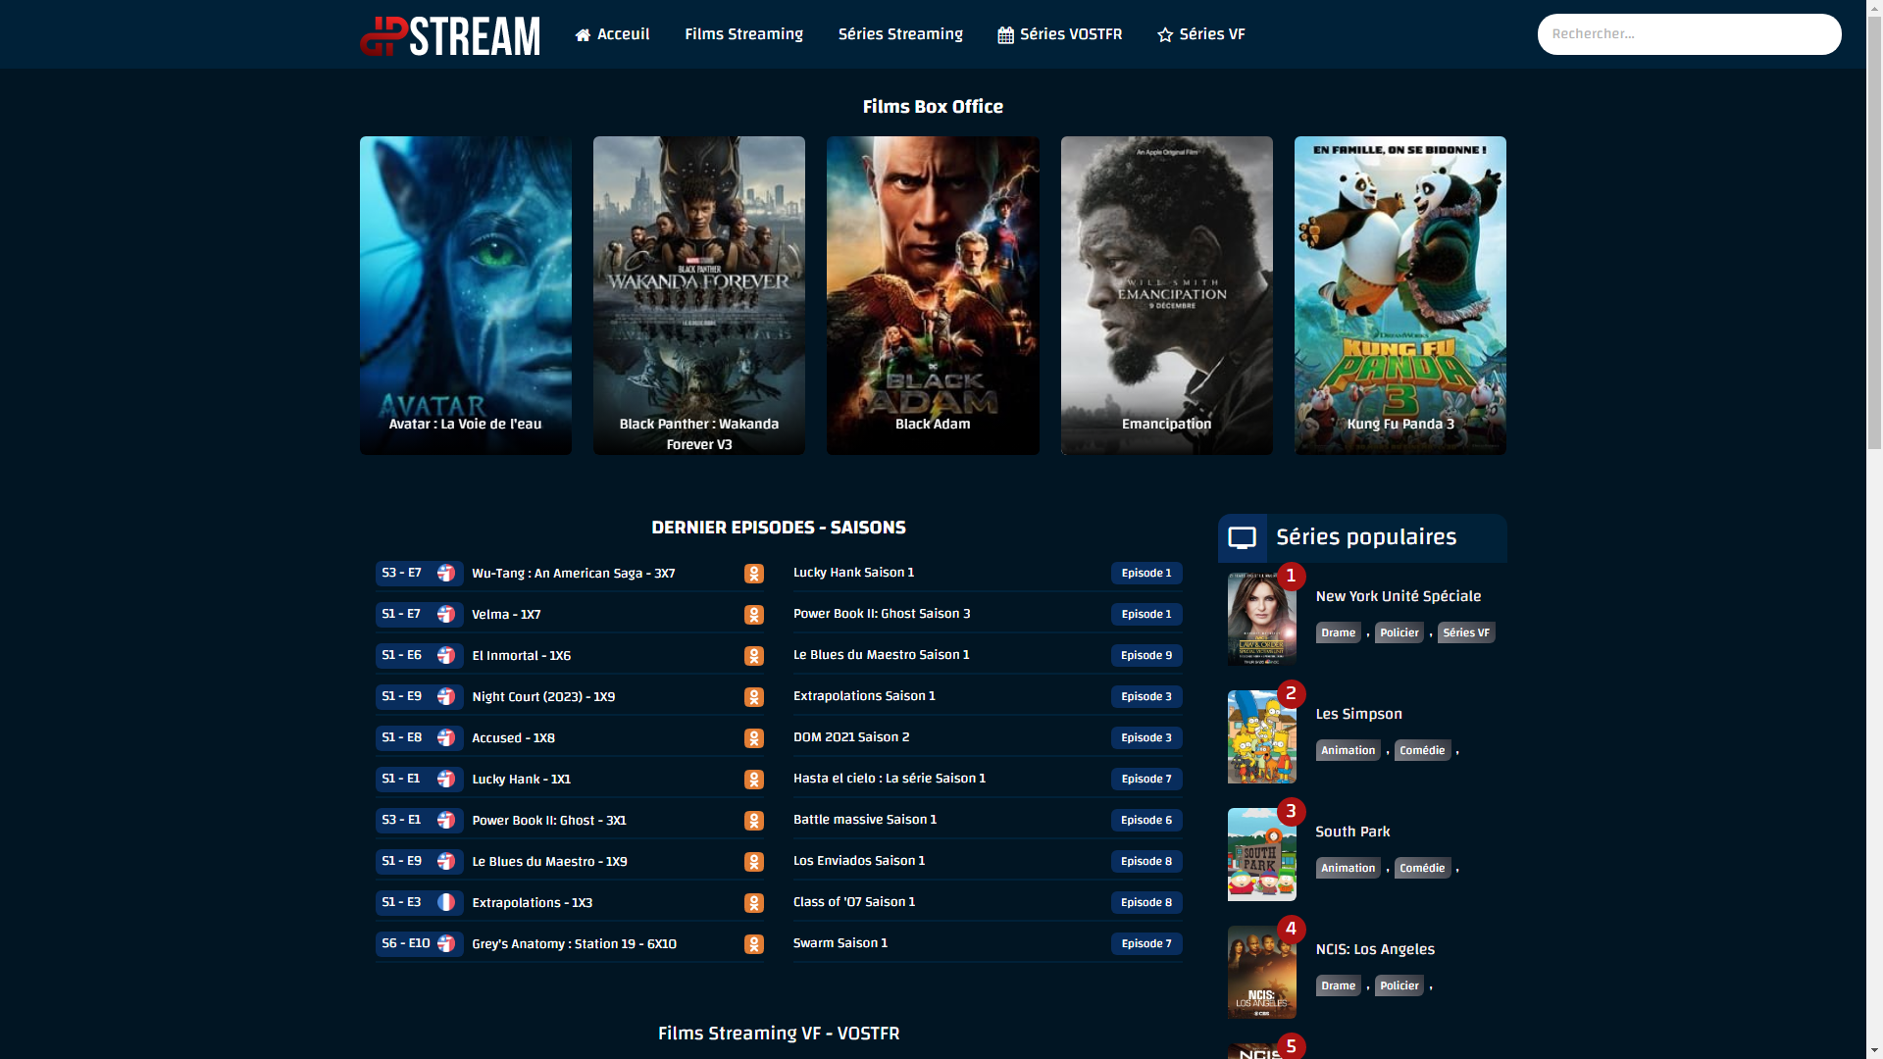Open Swarm Saison 1 Episode 7 button

click(1146, 944)
